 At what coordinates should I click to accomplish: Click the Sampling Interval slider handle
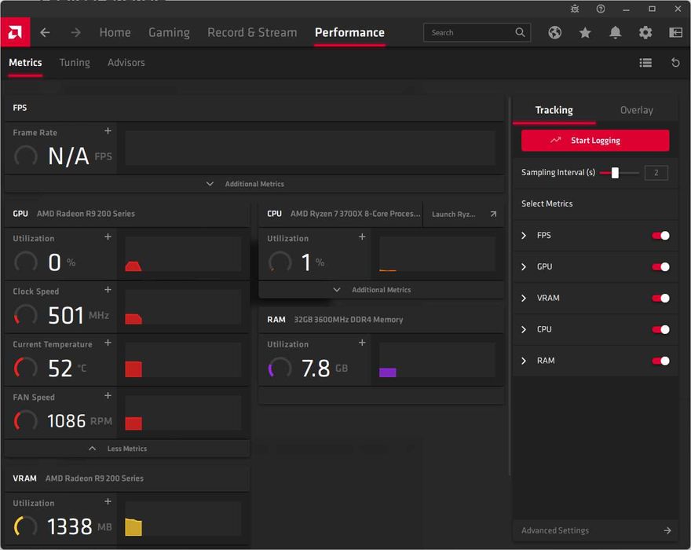(x=615, y=173)
